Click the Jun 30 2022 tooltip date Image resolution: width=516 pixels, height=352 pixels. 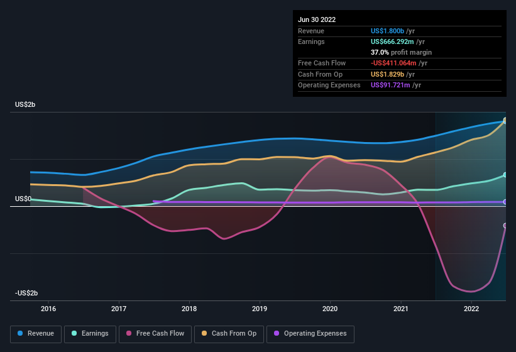tap(317, 19)
